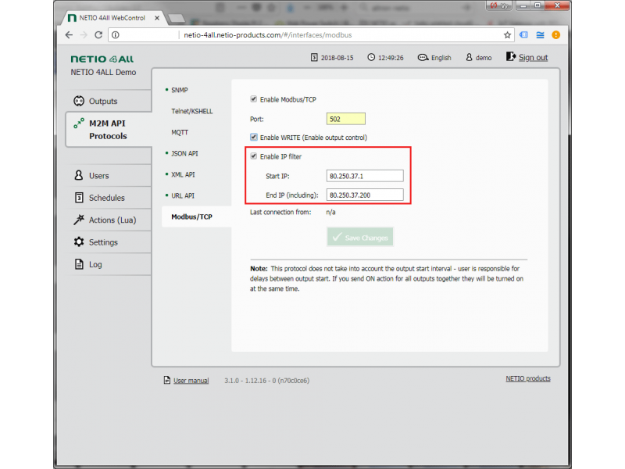This screenshot has height=469, width=625.
Task: Select the MQTT protocol tab
Action: [x=180, y=132]
